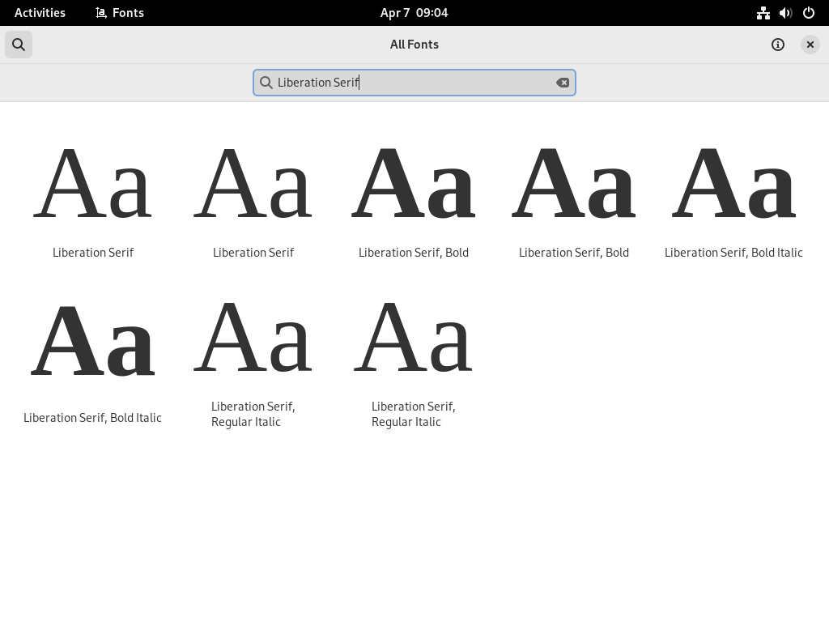
Task: Click the power icon in the top bar
Action: click(809, 13)
